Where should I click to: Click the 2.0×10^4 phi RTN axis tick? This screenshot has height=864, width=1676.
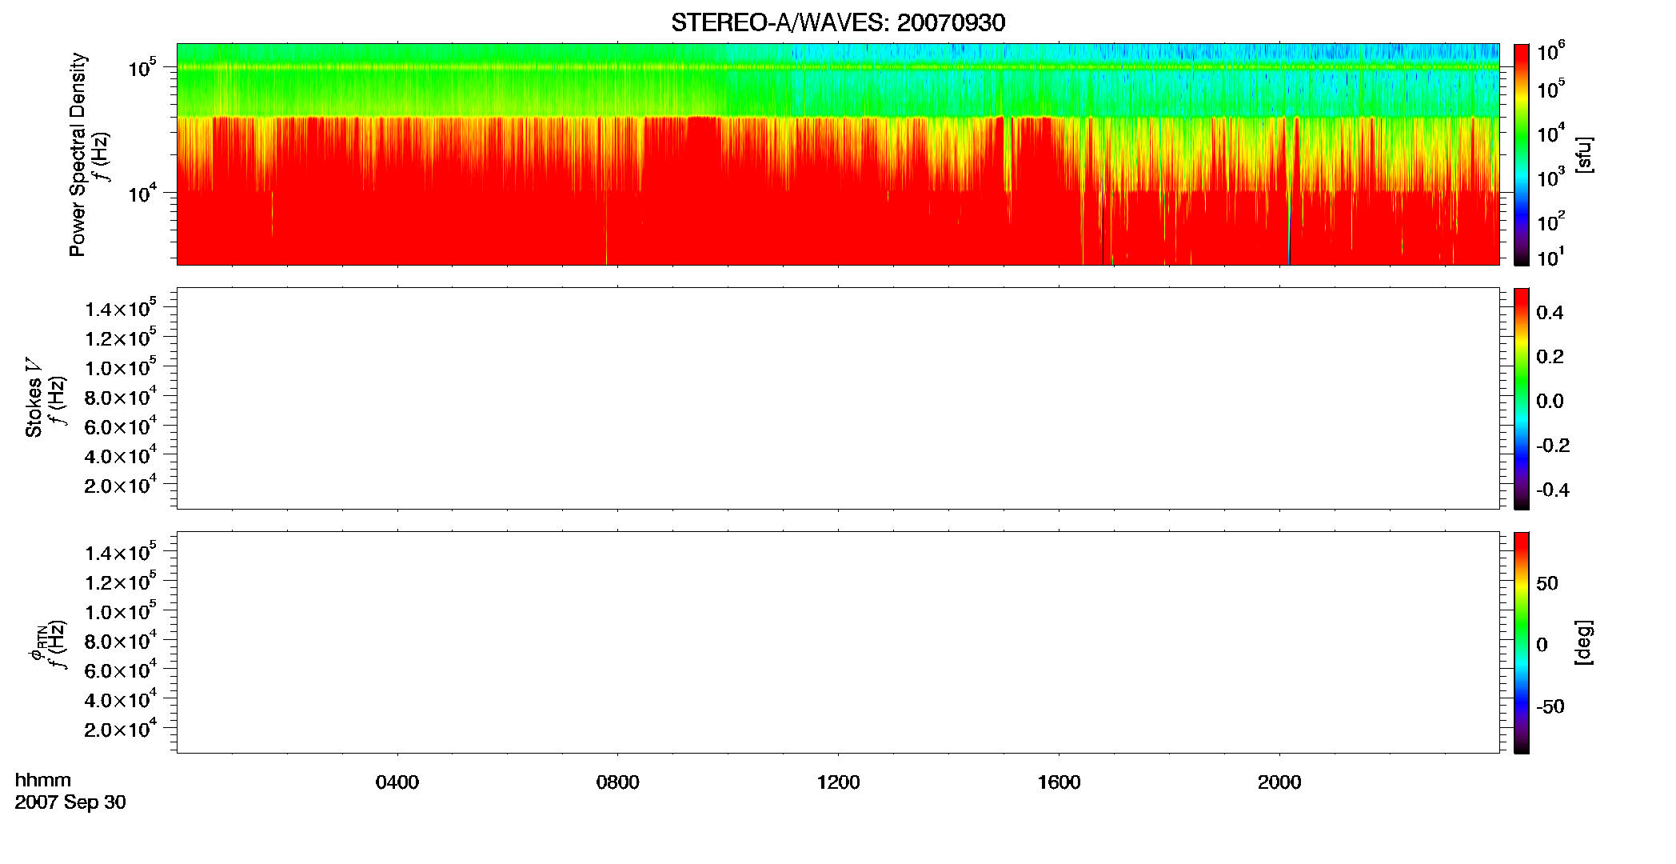[x=120, y=728]
